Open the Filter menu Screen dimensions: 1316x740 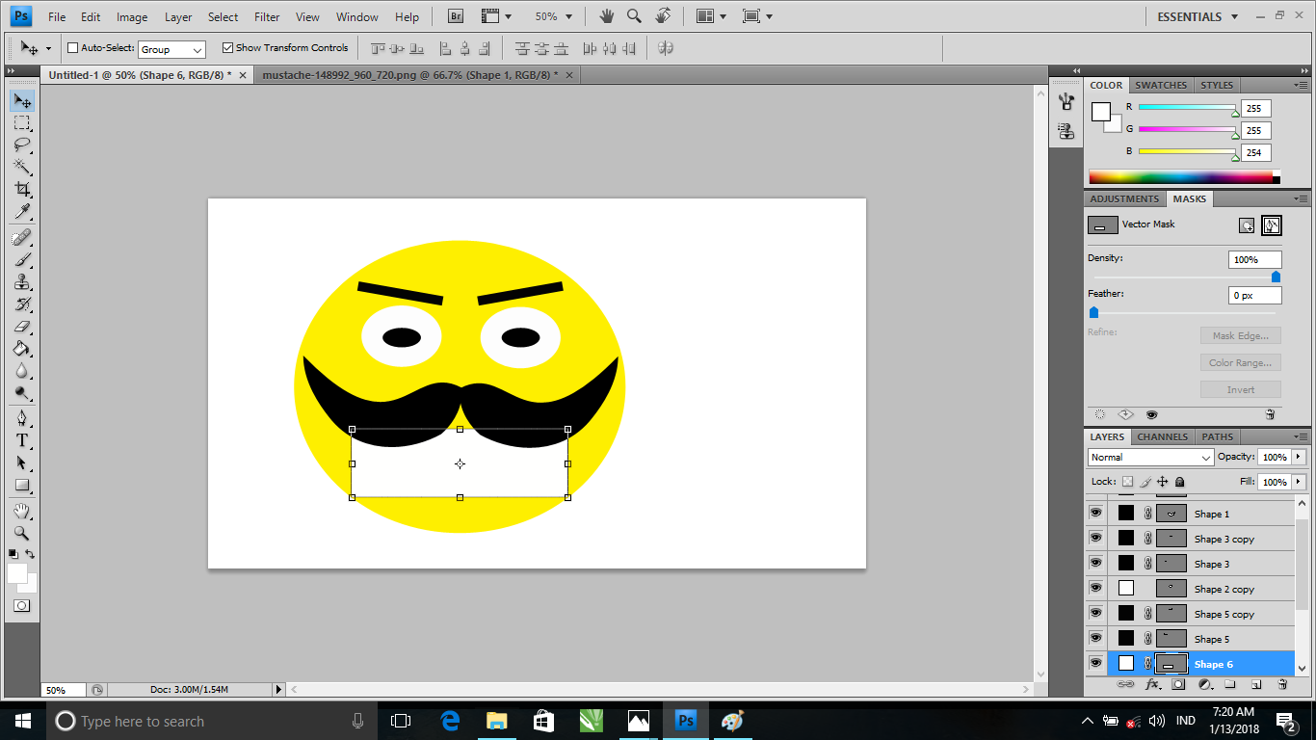pos(268,15)
